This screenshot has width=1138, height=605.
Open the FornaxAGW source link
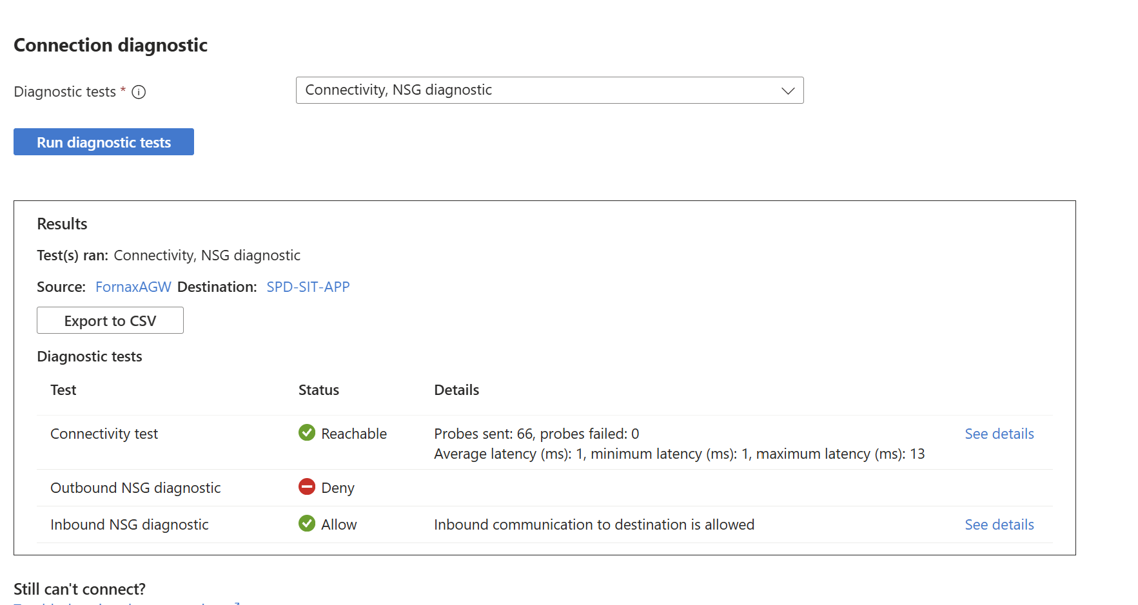coord(133,287)
